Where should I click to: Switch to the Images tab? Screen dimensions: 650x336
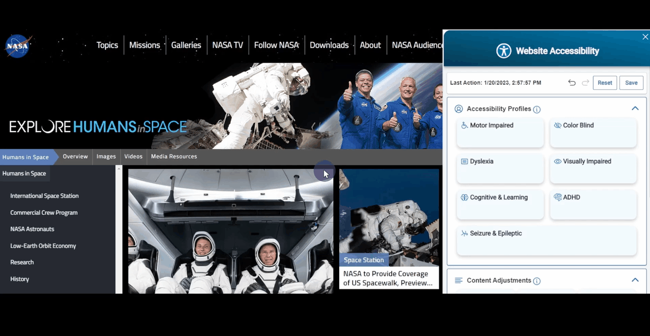pos(106,157)
